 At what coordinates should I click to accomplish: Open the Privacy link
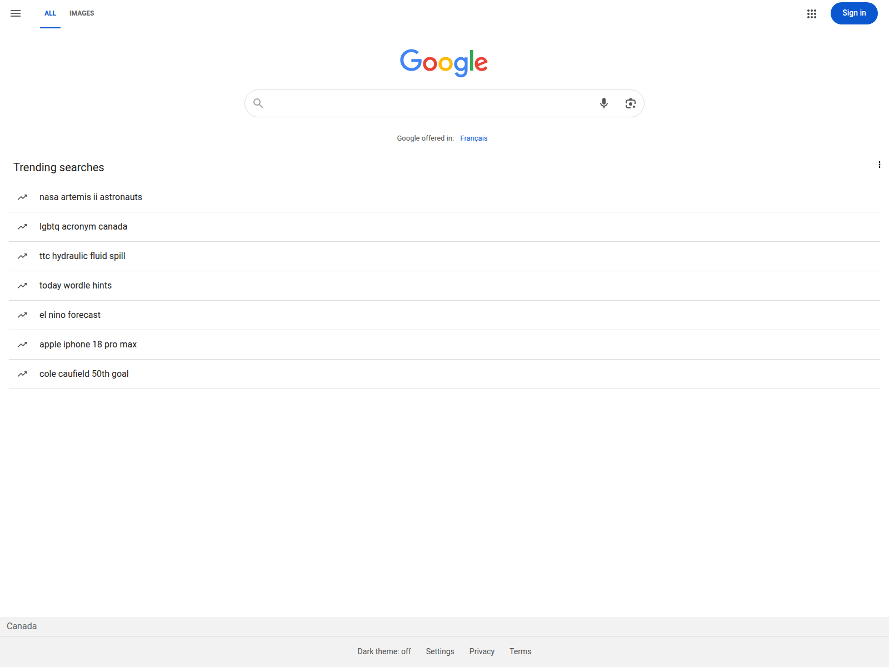pos(482,651)
